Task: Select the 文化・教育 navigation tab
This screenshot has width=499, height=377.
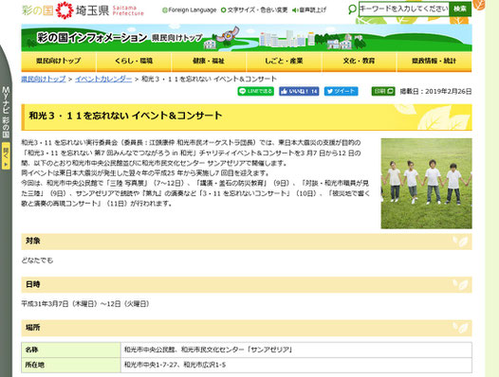Action: pos(359,62)
